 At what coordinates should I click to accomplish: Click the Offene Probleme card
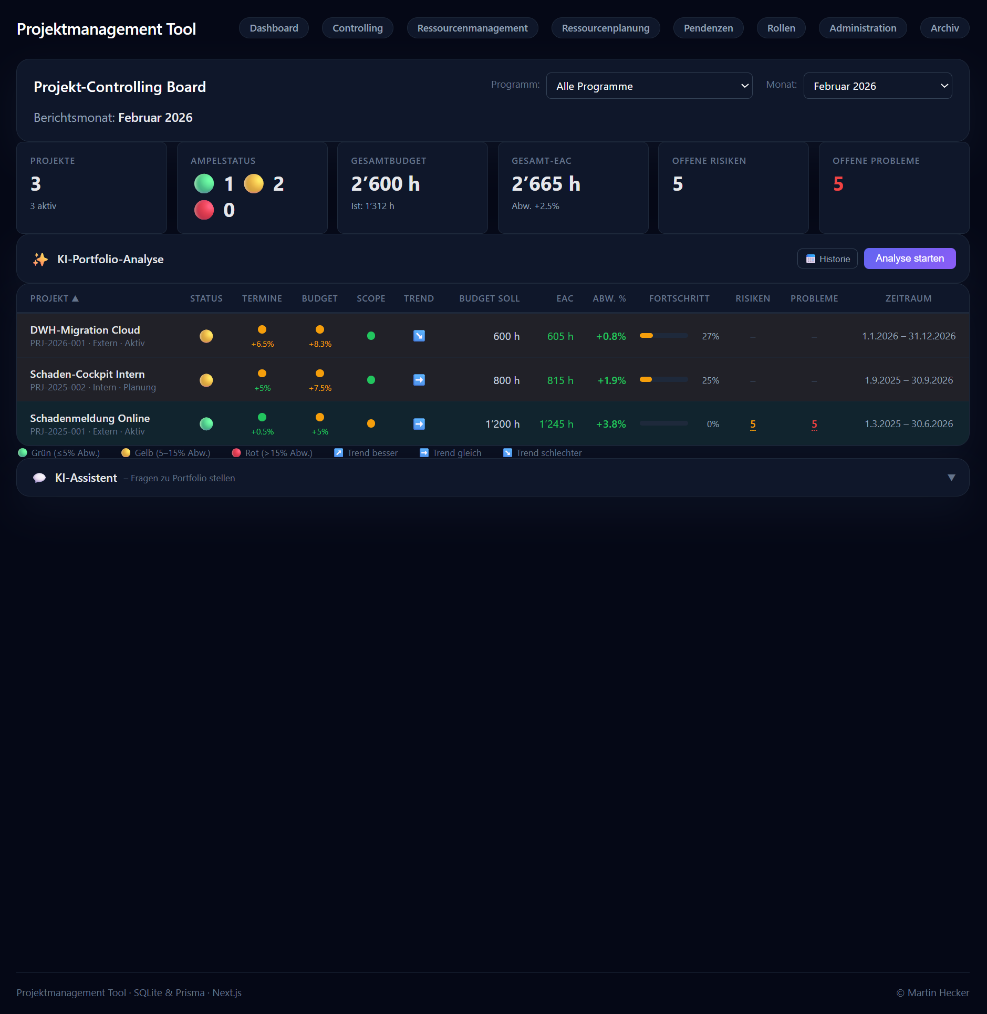[x=894, y=188]
